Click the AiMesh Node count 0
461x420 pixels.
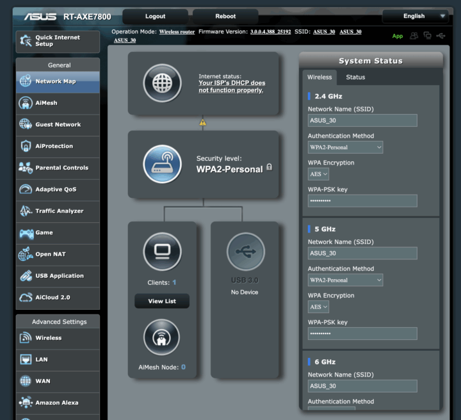183,367
